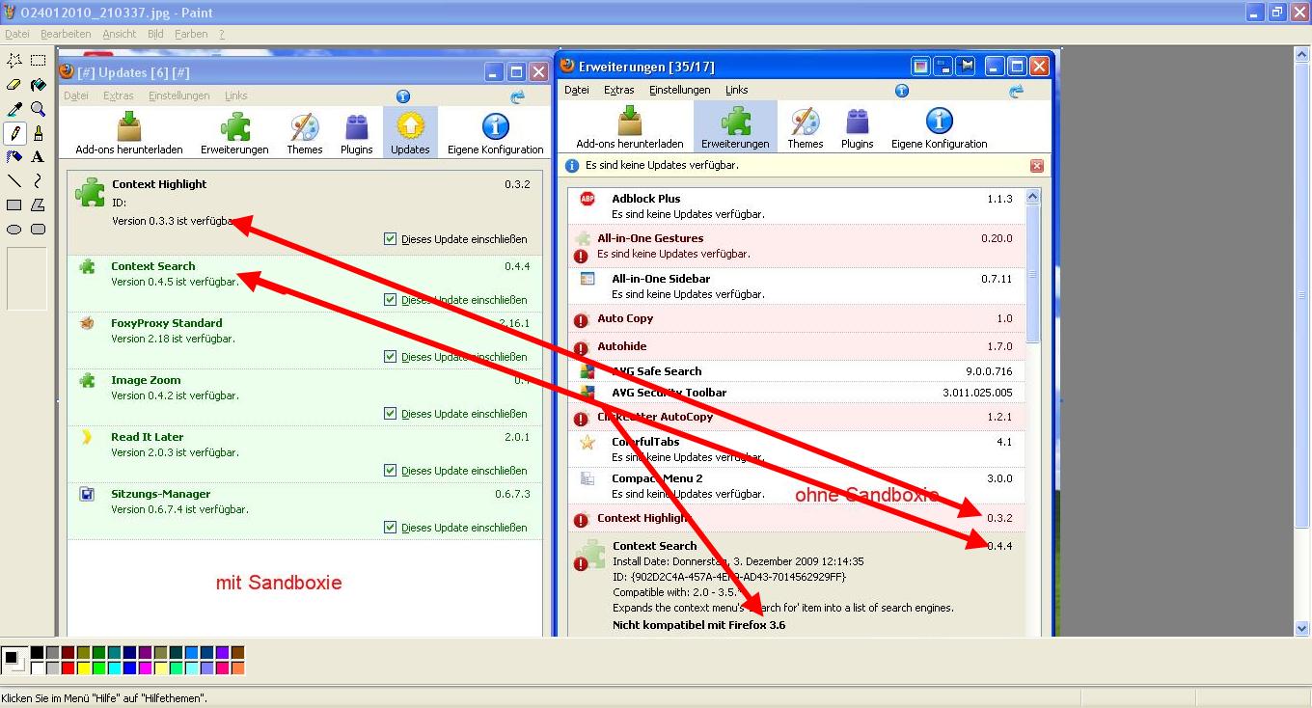Open Einstellungen menu in the Updates window

[x=179, y=95]
